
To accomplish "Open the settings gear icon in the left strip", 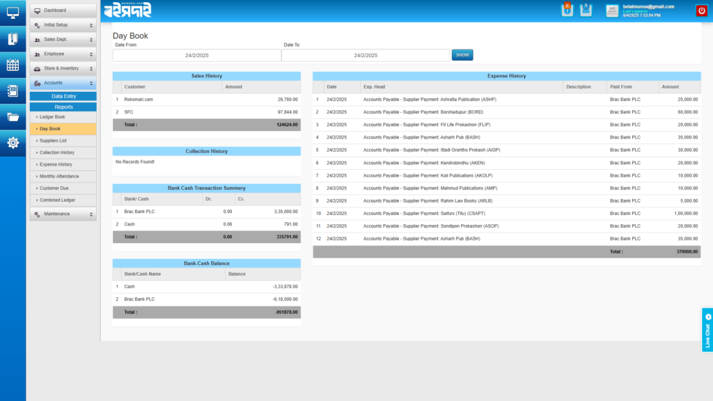I will [x=13, y=143].
